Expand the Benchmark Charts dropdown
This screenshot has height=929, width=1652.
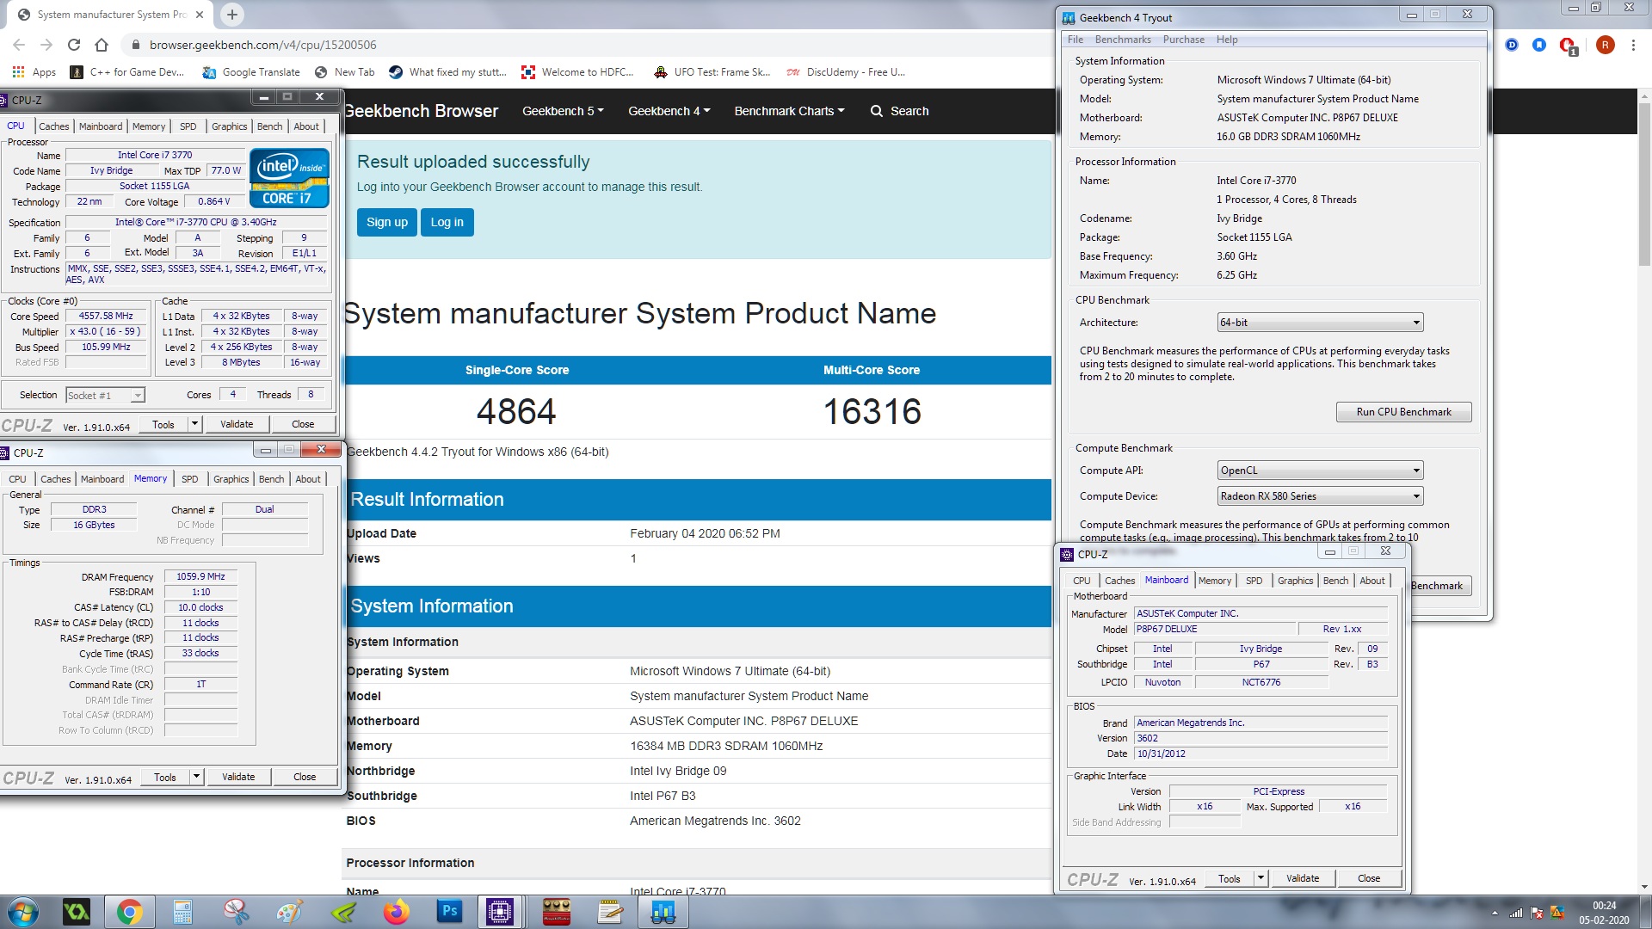click(789, 111)
